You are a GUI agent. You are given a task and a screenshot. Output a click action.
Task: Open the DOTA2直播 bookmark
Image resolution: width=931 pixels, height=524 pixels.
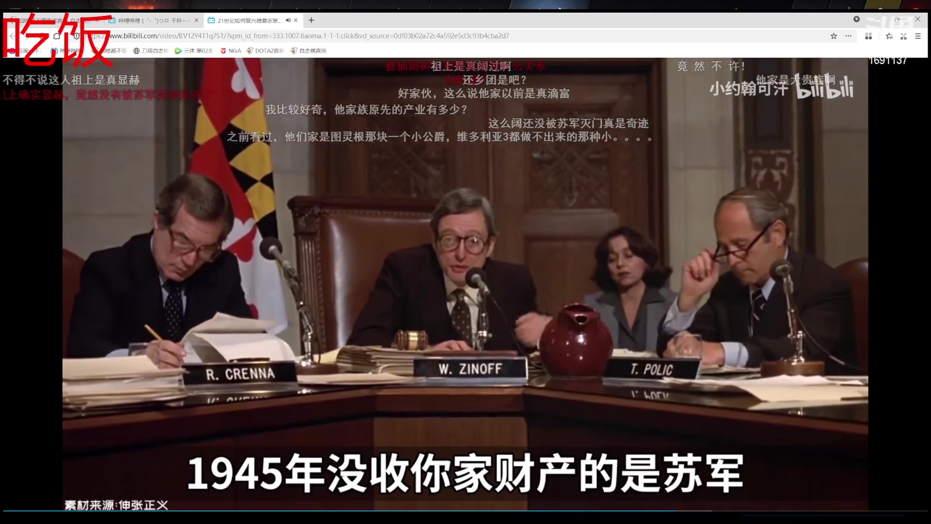pyautogui.click(x=267, y=50)
